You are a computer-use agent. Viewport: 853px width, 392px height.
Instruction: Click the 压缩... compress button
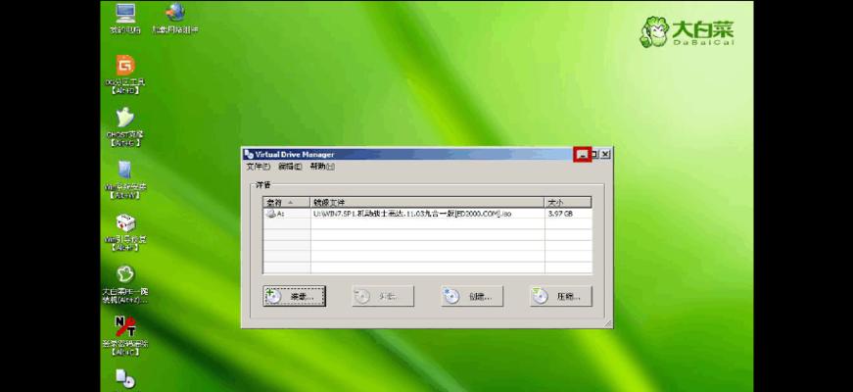(561, 296)
